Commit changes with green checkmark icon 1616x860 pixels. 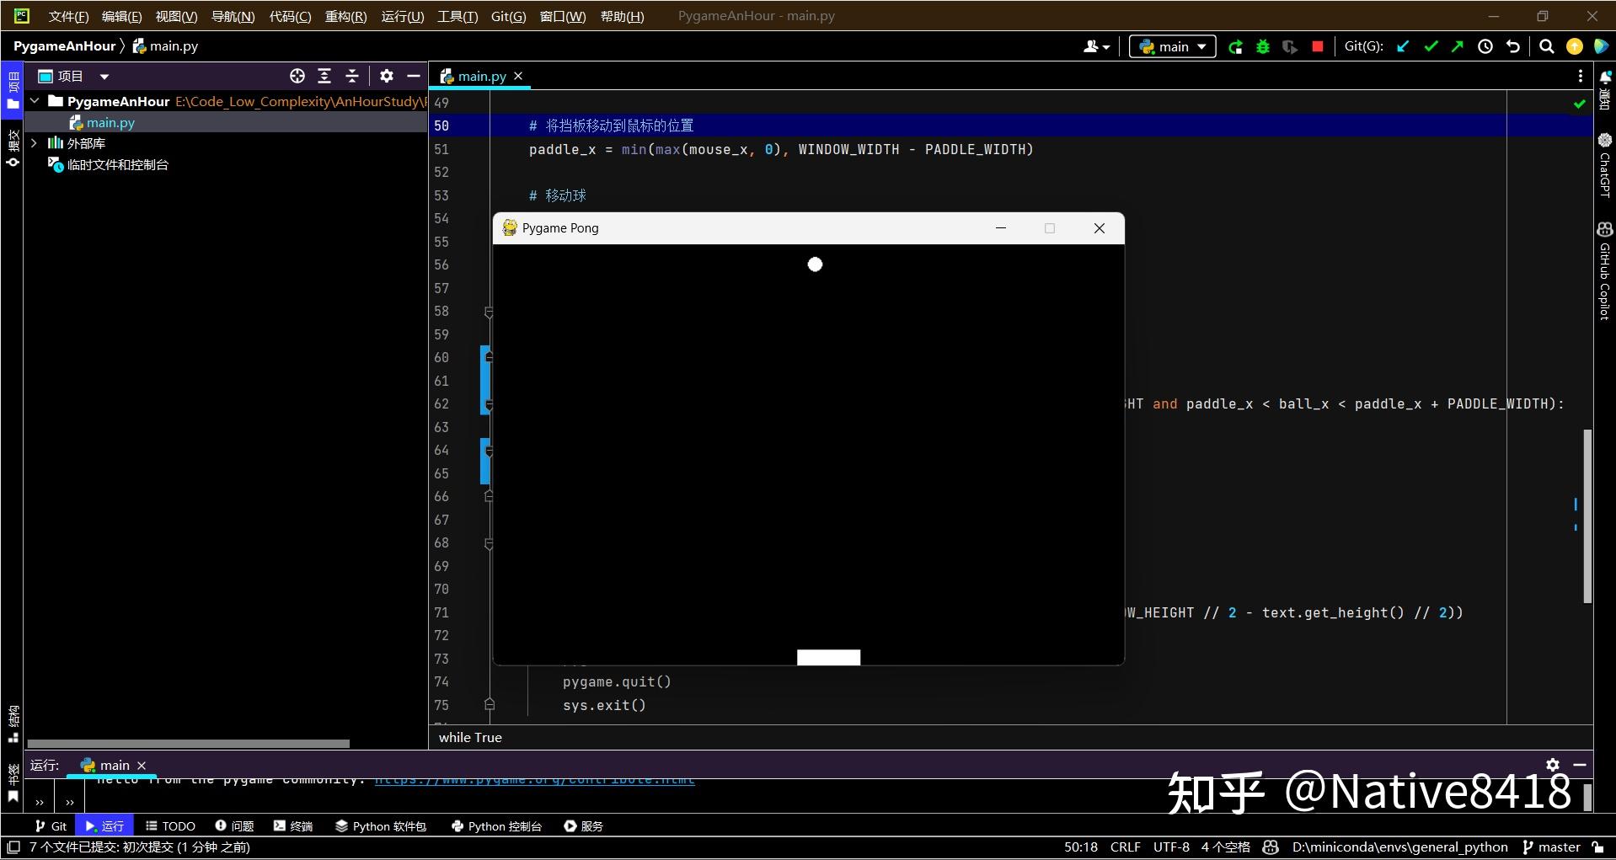(x=1431, y=46)
